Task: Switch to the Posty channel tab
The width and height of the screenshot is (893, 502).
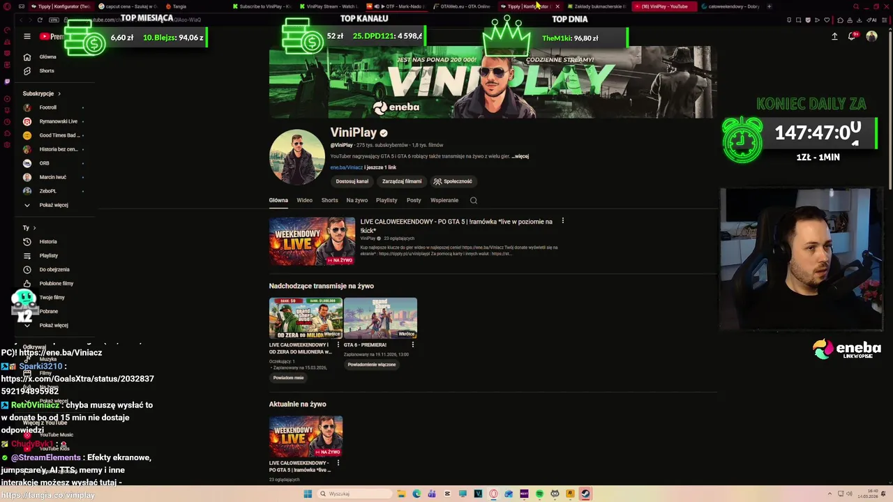Action: pyautogui.click(x=414, y=200)
